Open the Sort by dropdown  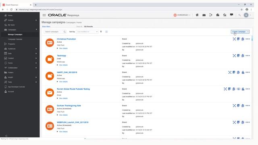(x=87, y=32)
